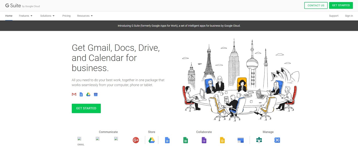
Task: Click the "All you need to do your best work" paragraph
Action: [118, 82]
